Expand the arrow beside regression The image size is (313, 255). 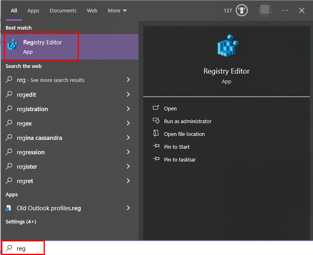pos(128,152)
